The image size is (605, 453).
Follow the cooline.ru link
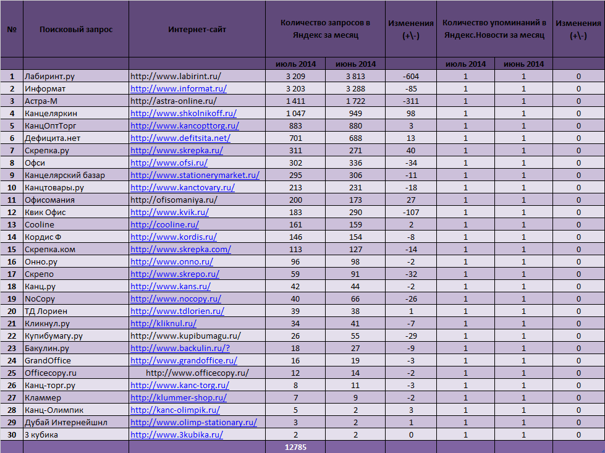coord(164,224)
